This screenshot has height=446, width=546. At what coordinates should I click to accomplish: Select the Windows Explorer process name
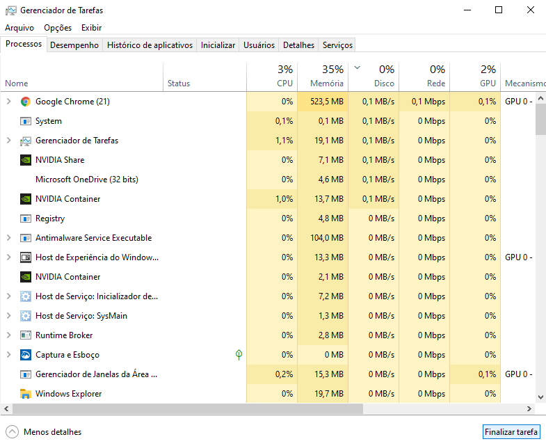(69, 394)
